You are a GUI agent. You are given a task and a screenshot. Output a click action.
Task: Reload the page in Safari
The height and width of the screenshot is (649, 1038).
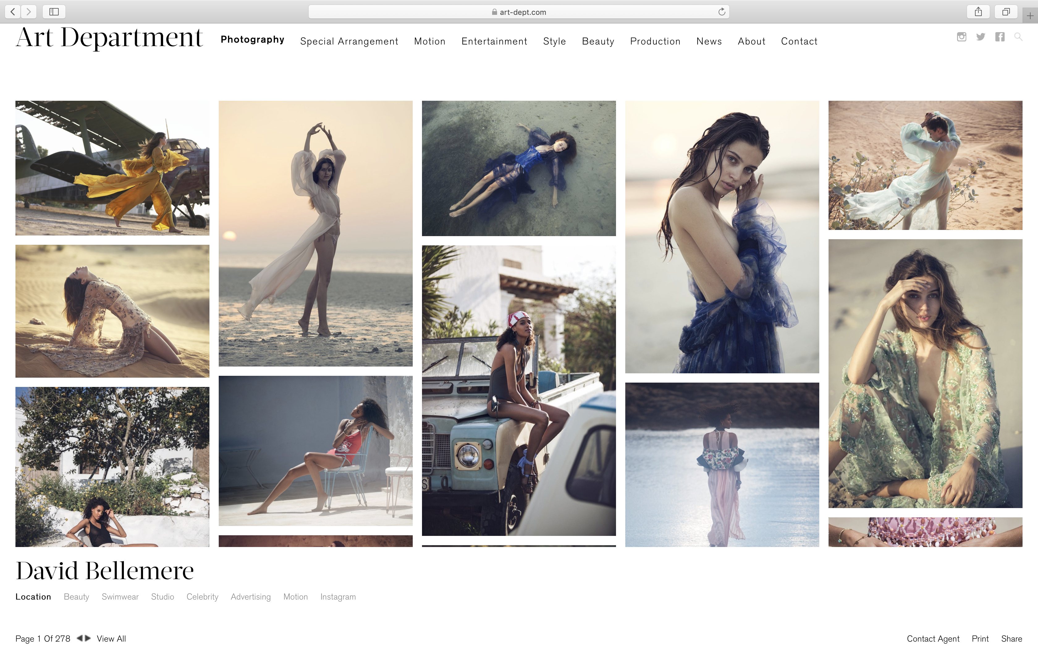pyautogui.click(x=722, y=12)
